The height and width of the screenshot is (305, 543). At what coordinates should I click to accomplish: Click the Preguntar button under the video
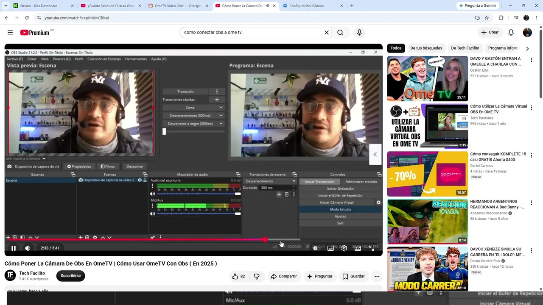coord(319,276)
